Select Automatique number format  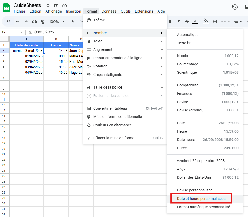[x=205, y=35]
